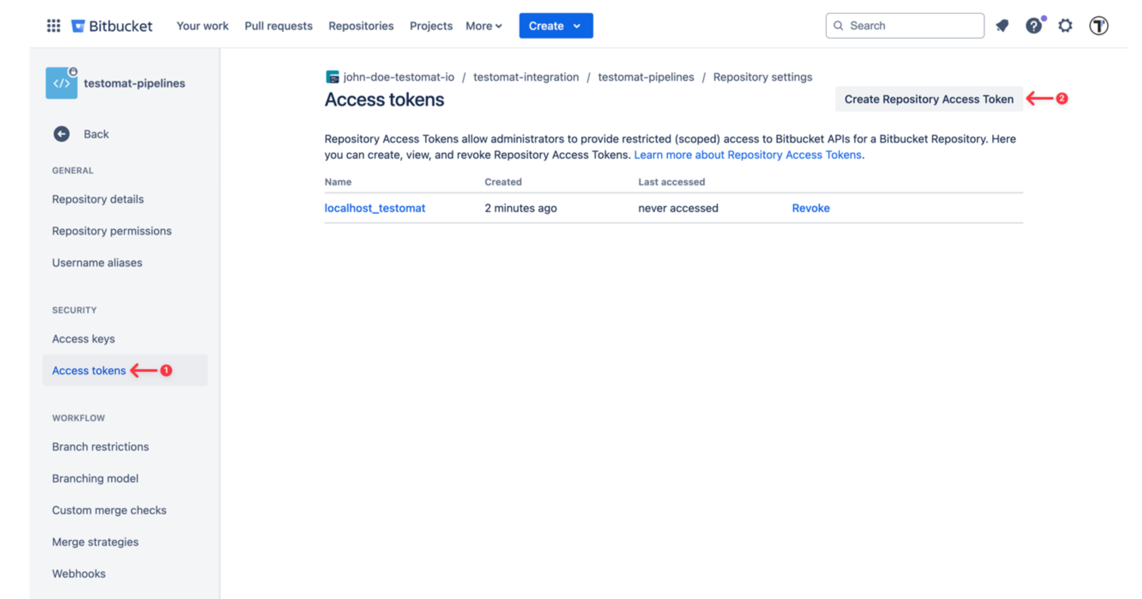1142x599 pixels.
Task: Open help using the question mark icon
Action: [1034, 26]
